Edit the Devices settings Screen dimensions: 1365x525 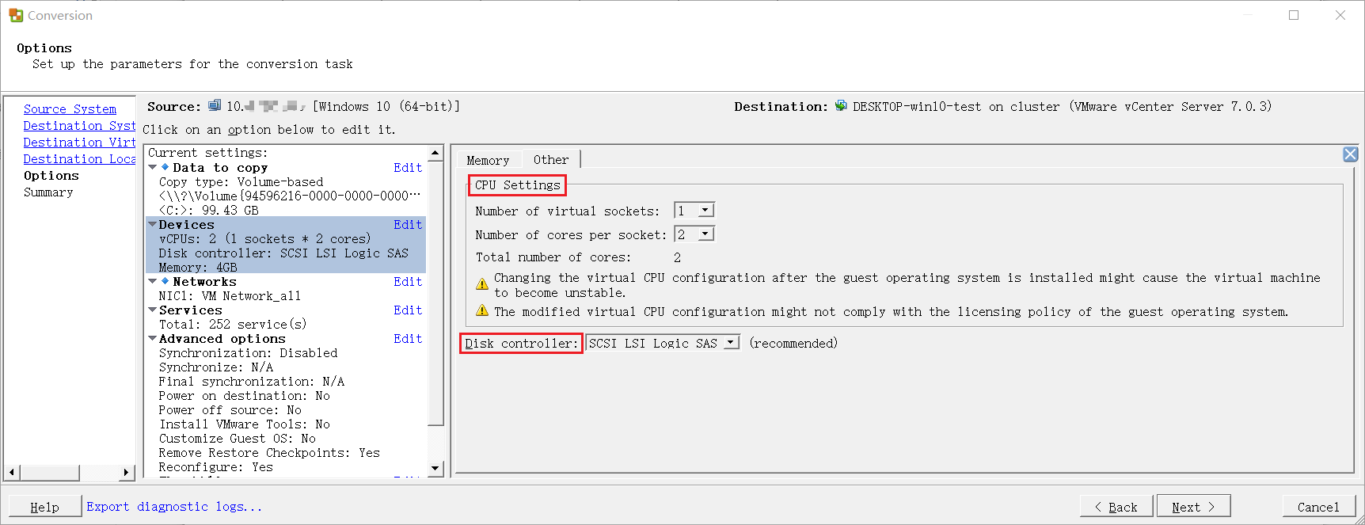coord(408,225)
